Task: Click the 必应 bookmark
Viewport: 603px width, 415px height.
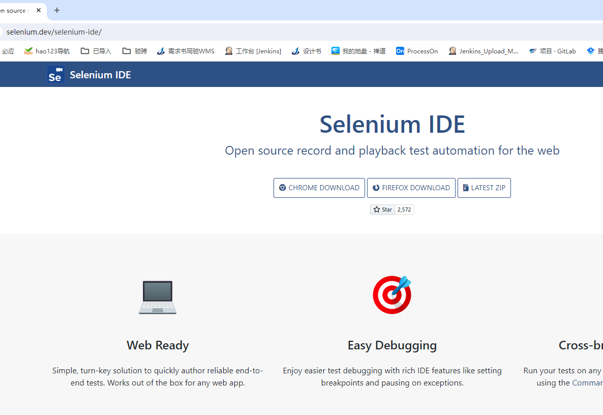Action: 8,51
